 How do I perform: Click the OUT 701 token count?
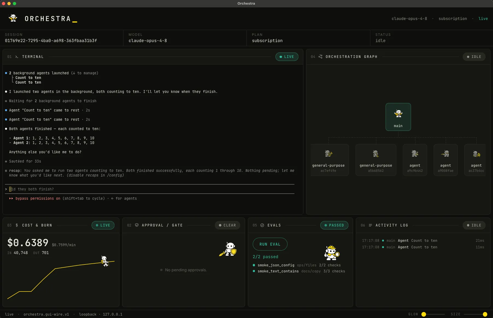[x=41, y=253]
